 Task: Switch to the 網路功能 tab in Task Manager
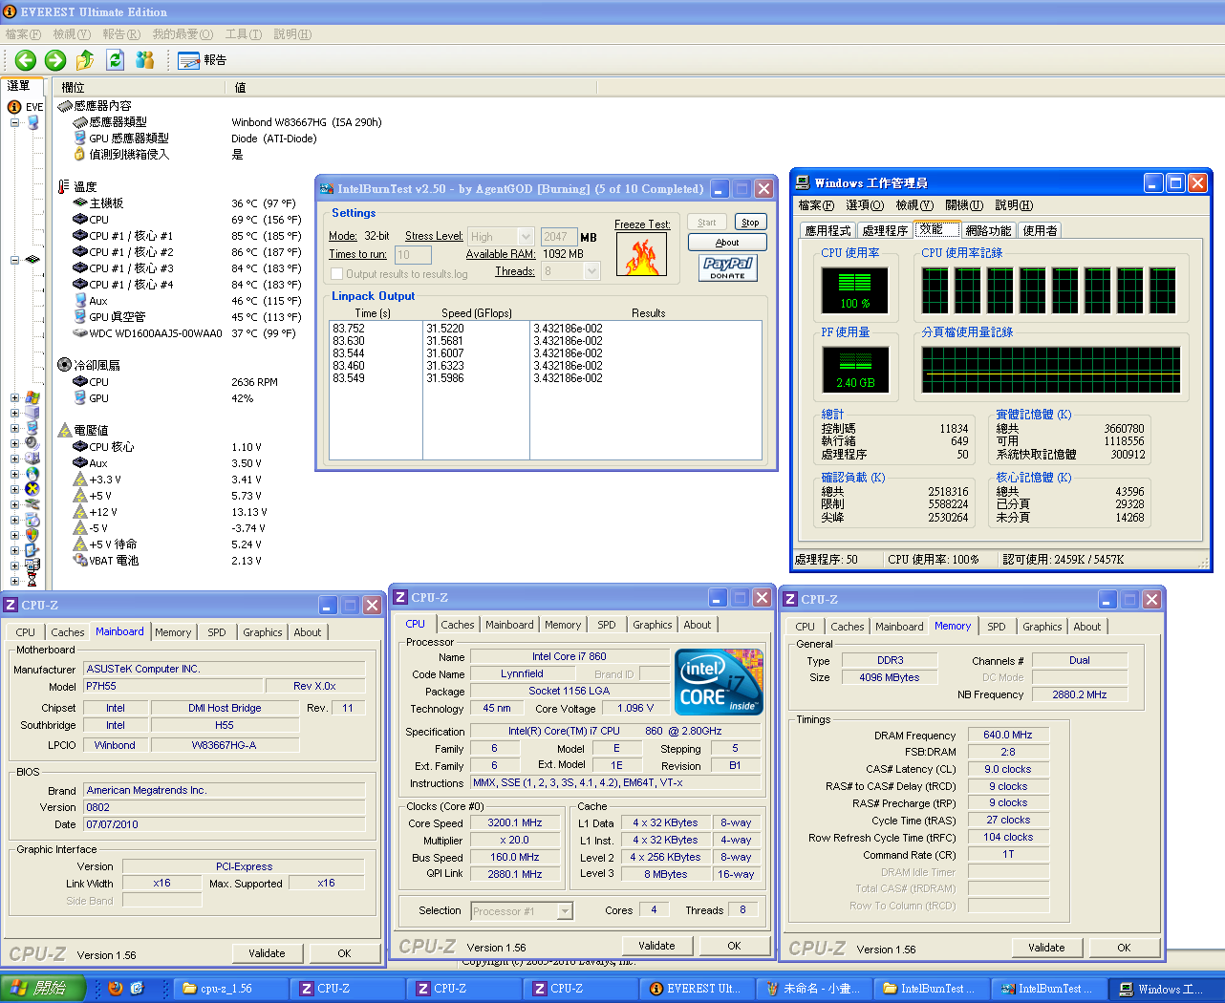[988, 230]
